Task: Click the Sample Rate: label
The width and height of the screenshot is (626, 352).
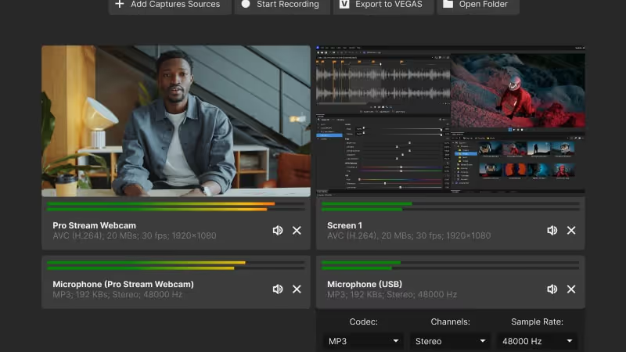Action: [537, 321]
